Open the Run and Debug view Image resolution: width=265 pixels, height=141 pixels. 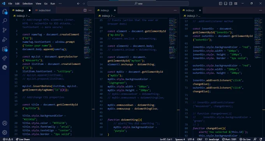5,39
